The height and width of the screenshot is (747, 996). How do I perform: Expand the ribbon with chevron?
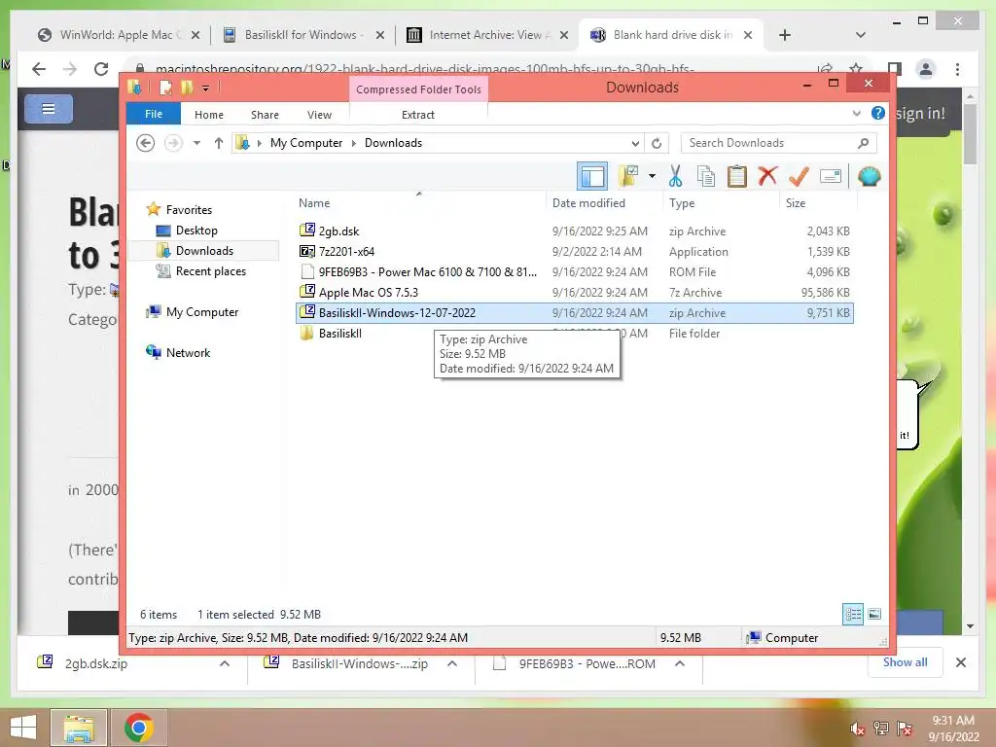click(856, 114)
